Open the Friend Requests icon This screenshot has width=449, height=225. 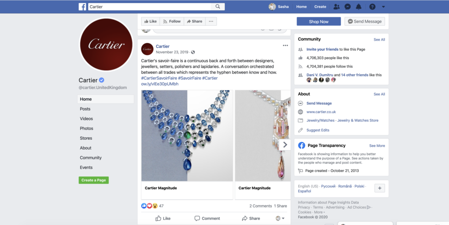click(x=336, y=7)
